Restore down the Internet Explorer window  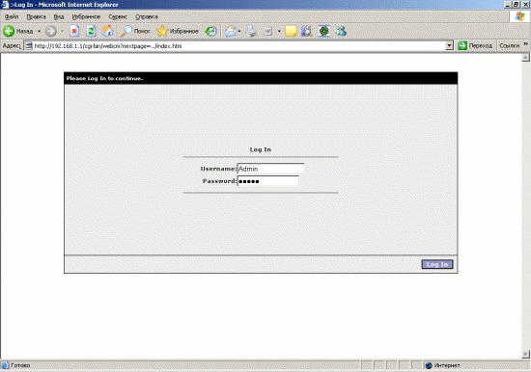(x=517, y=5)
